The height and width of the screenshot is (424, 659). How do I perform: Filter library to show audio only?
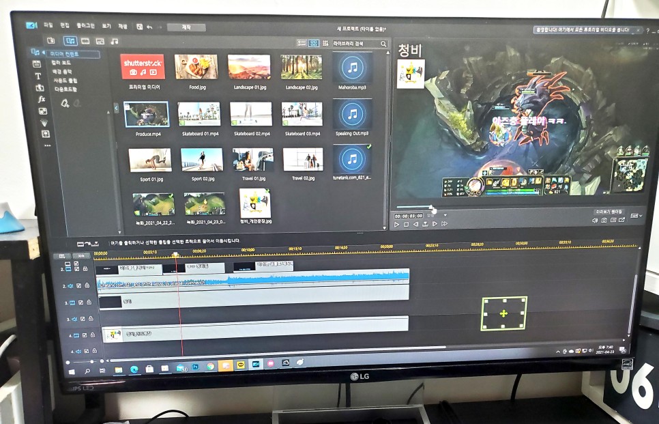pos(115,41)
